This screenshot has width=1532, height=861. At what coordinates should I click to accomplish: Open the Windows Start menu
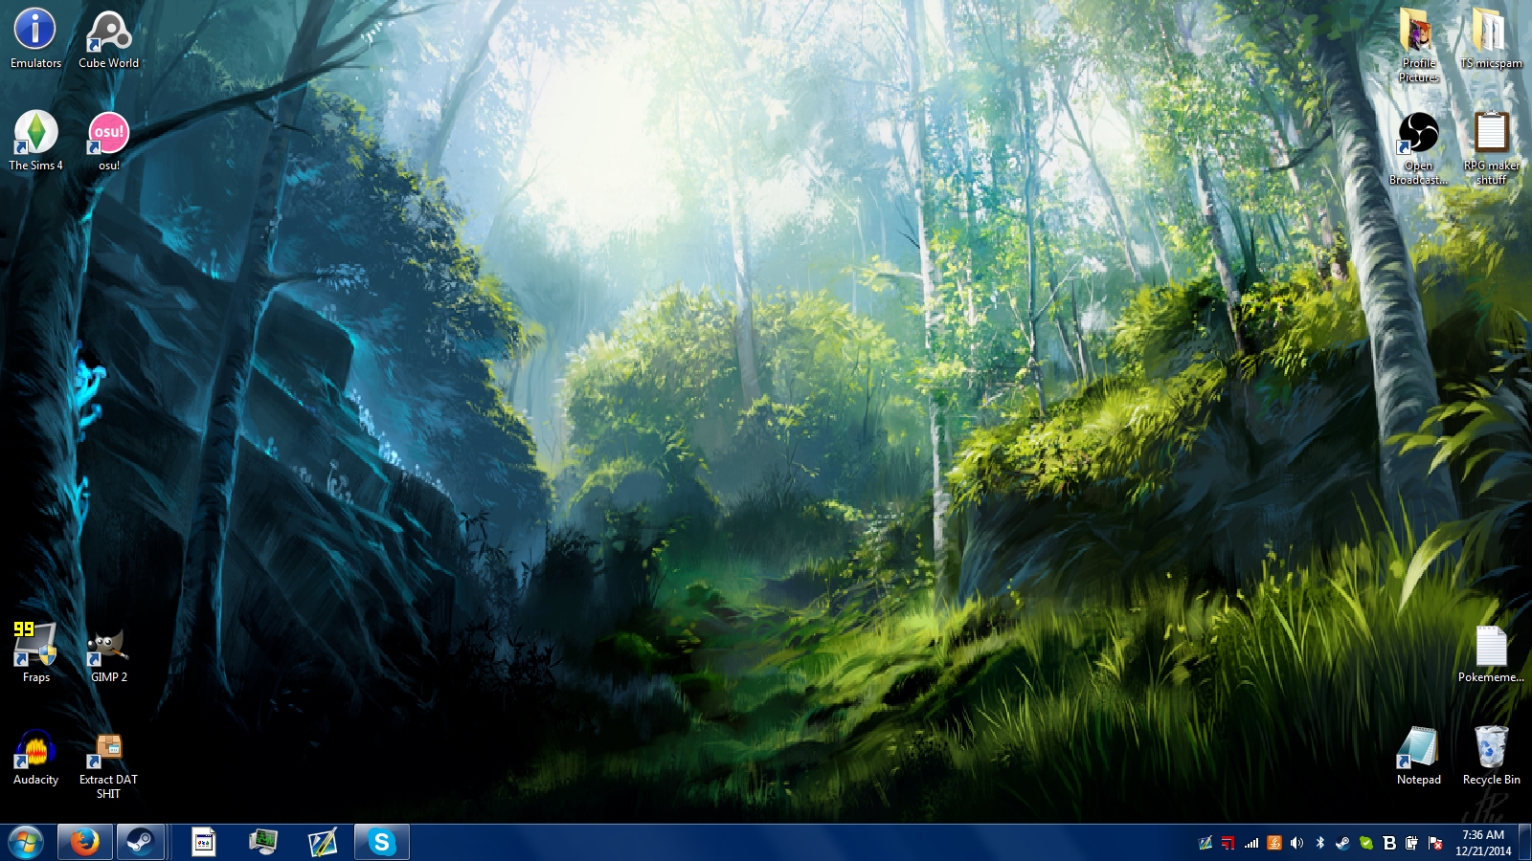(x=26, y=843)
